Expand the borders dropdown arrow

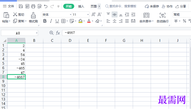click(x=67, y=21)
